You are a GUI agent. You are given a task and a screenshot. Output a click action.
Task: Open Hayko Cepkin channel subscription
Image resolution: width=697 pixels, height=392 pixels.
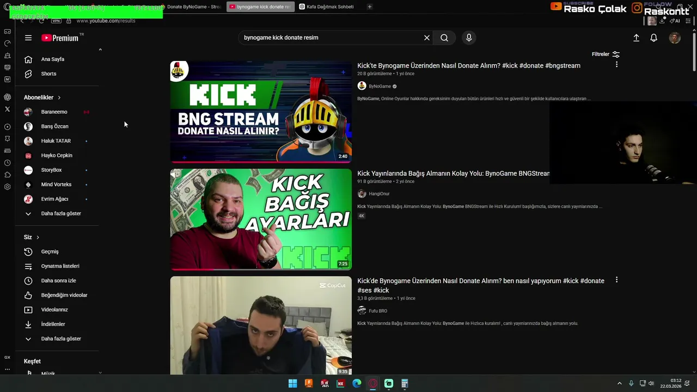click(57, 155)
